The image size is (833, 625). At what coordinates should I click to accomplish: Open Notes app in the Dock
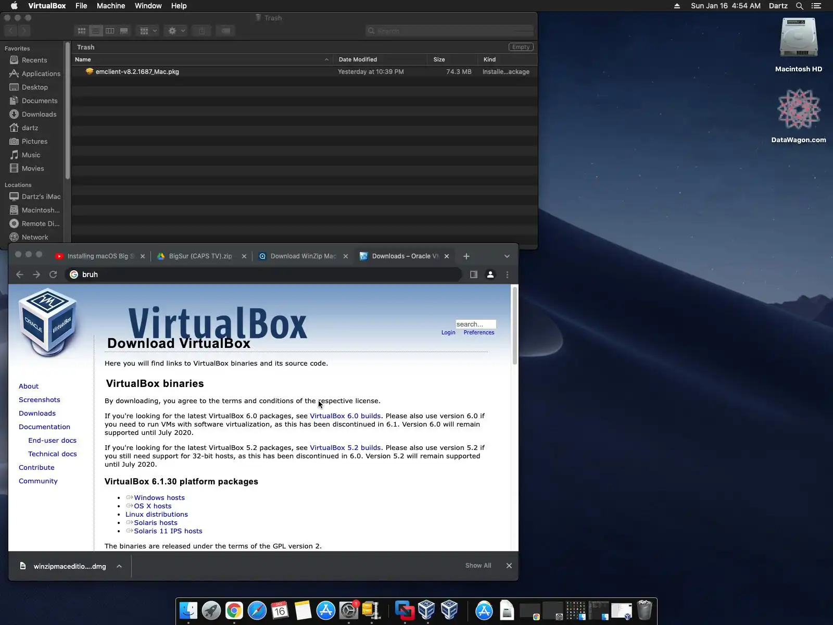coord(303,610)
